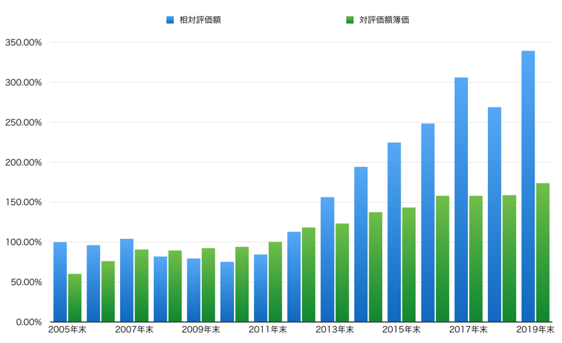
Task: Click the 100.00% y-axis label
Action: (x=23, y=242)
